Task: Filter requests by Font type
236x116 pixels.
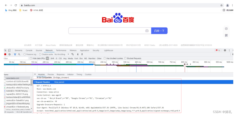Action: pyautogui.click(x=76, y=58)
